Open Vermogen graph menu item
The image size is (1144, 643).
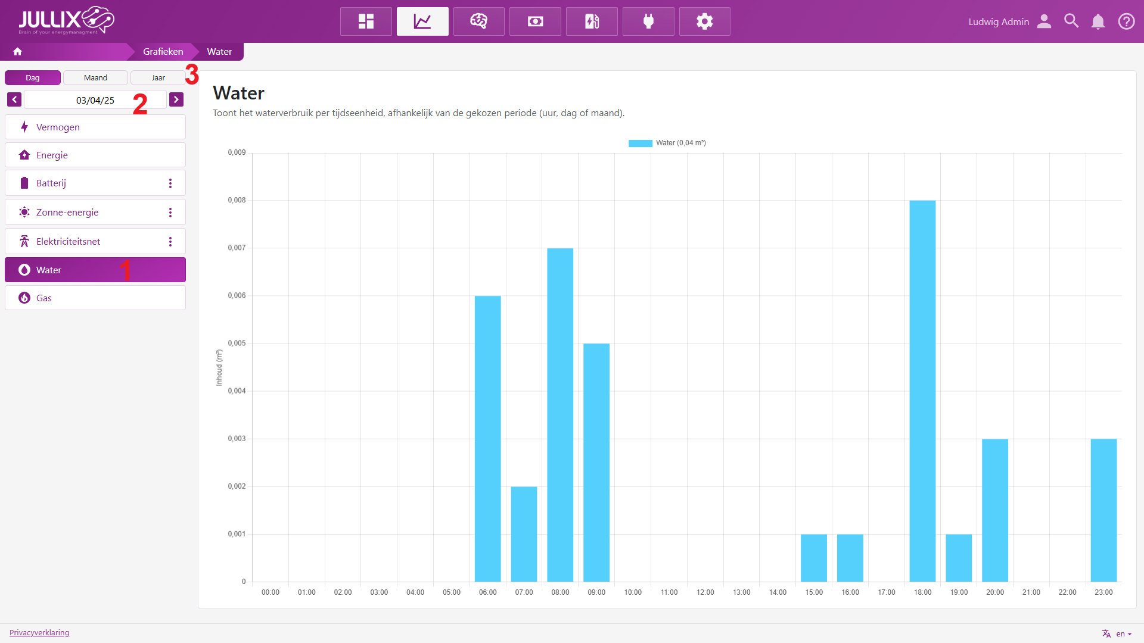click(x=95, y=127)
